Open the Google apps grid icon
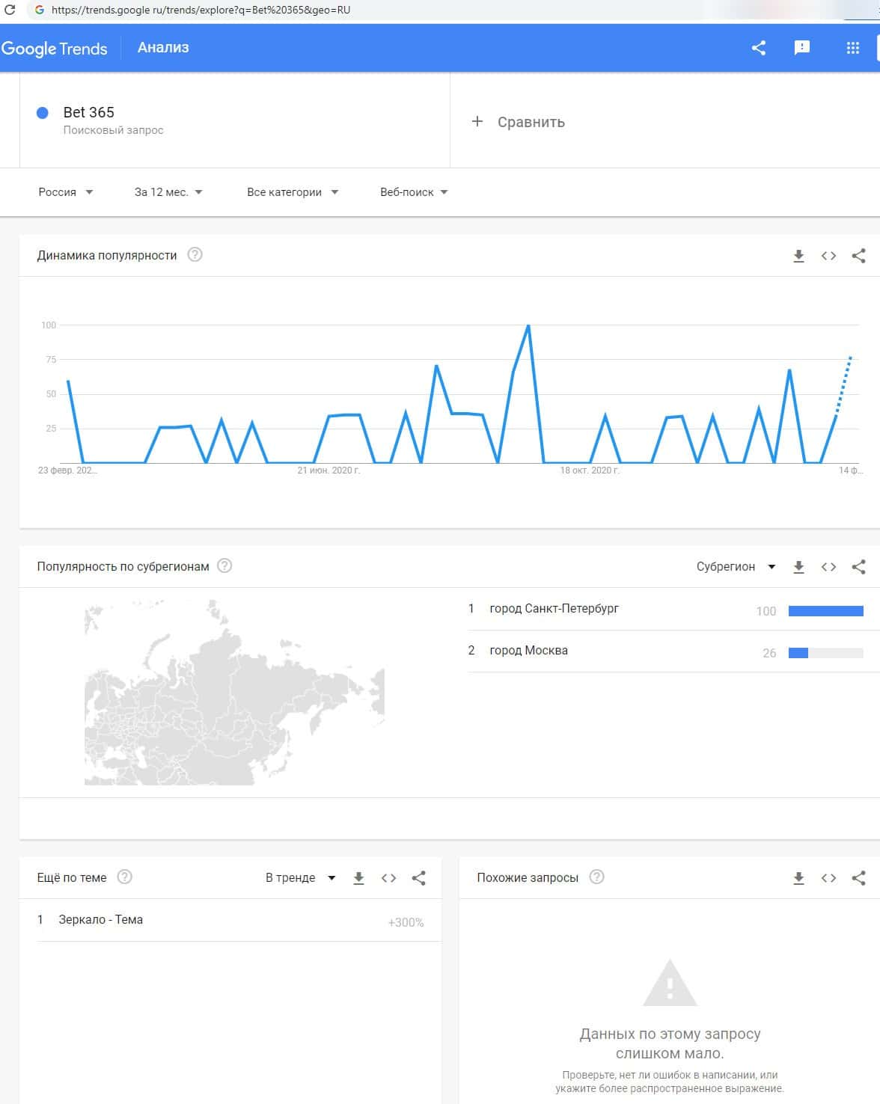This screenshot has height=1104, width=880. (852, 48)
